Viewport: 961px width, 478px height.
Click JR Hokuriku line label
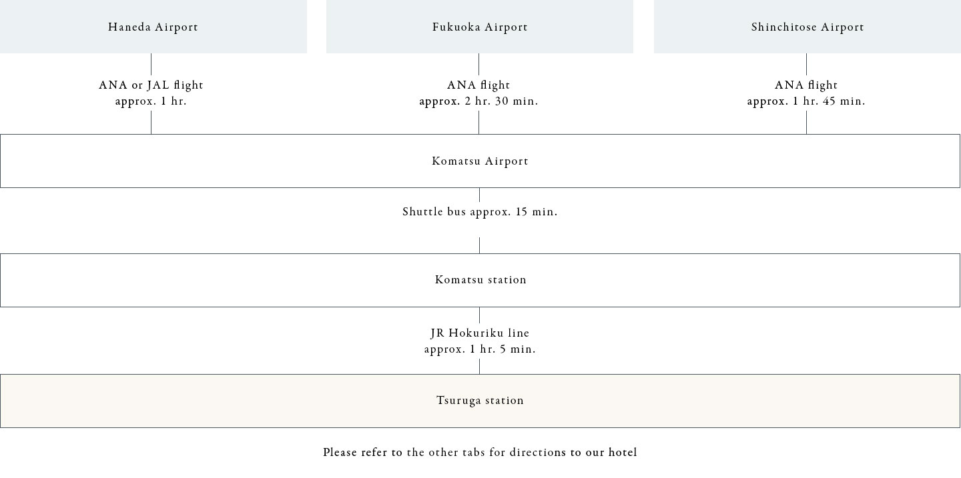click(x=480, y=333)
